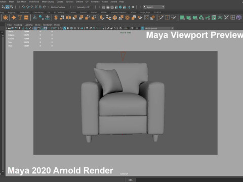Open the sRGB gamma view transform dropdown
The height and width of the screenshot is (182, 243).
[159, 28]
